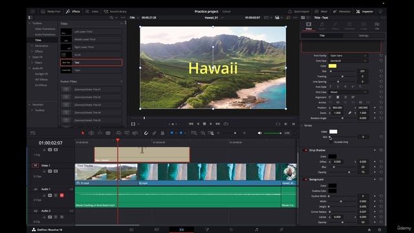Click the black Drop Shadow Color swatch

(x=332, y=157)
